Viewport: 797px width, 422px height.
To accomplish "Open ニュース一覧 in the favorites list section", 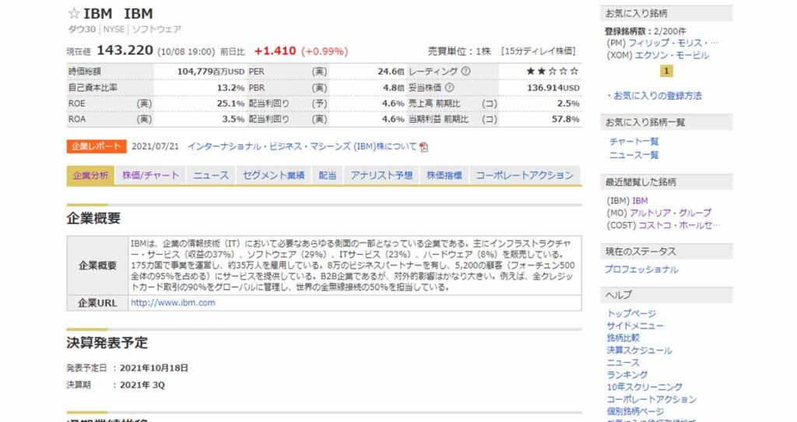I will tap(634, 155).
